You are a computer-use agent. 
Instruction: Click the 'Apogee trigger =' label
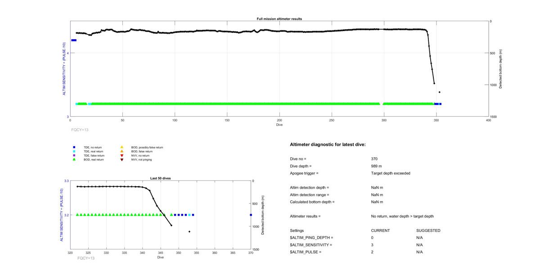304,173
